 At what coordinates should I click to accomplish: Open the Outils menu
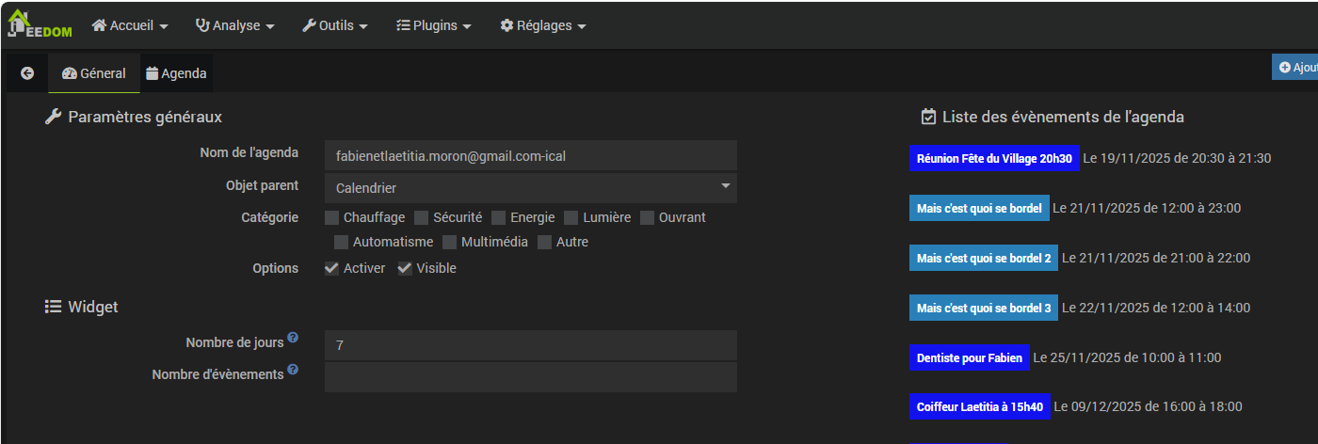[x=335, y=25]
